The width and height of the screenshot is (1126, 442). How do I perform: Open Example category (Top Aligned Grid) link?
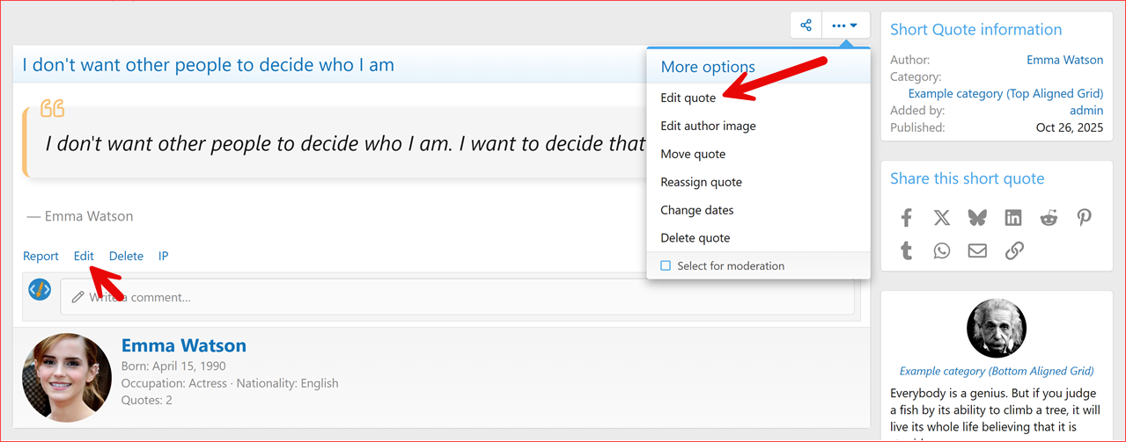point(1005,93)
